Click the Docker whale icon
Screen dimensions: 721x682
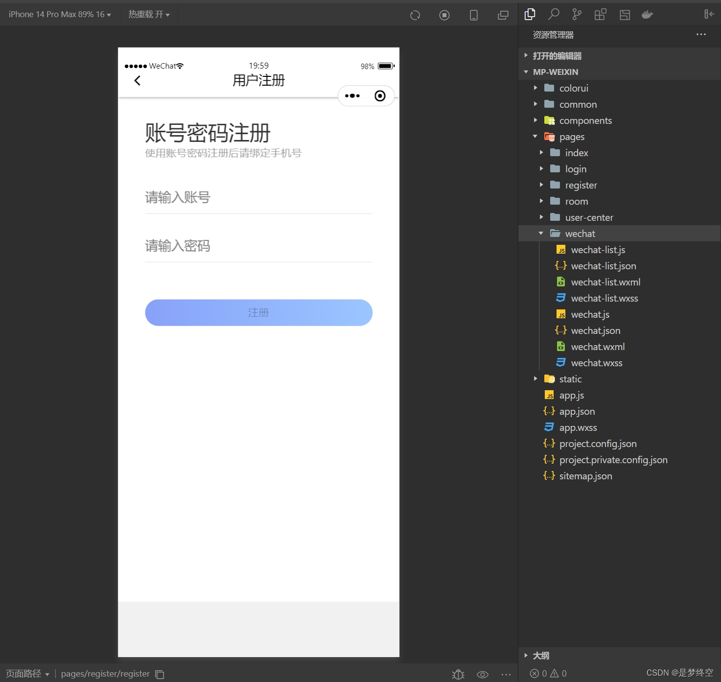[x=648, y=14]
